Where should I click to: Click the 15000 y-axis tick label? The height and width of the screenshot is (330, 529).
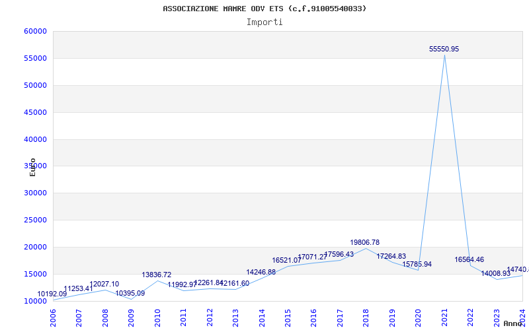click(x=36, y=274)
